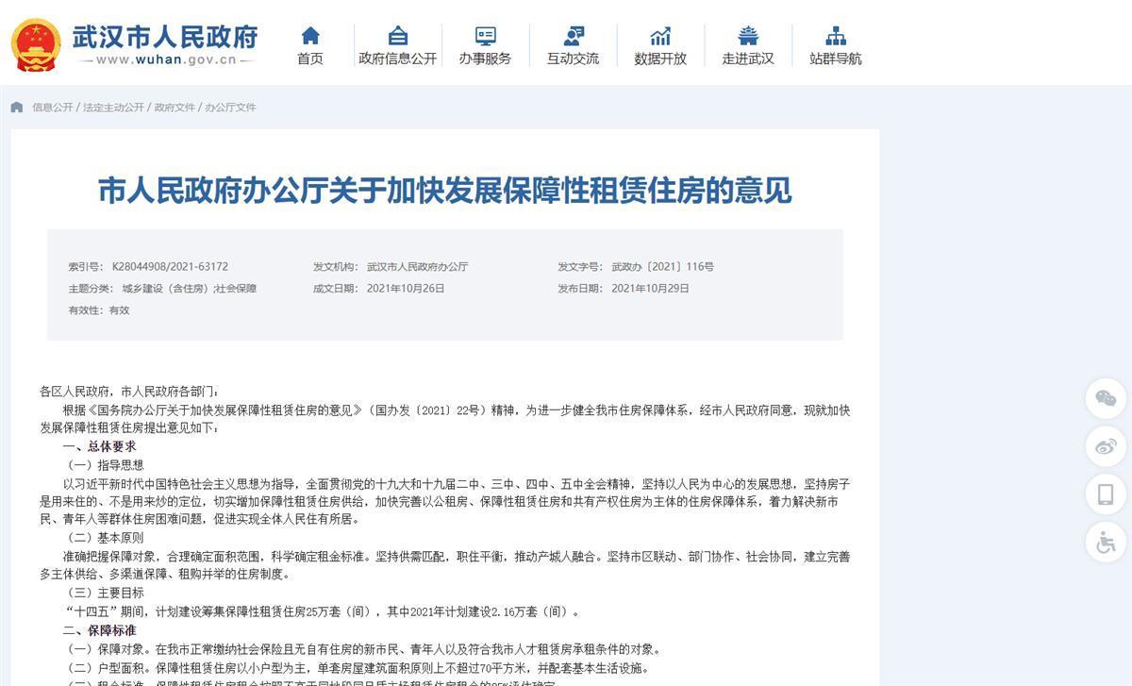Navigate to 政府文件 breadcrumb
The width and height of the screenshot is (1132, 686).
[175, 108]
